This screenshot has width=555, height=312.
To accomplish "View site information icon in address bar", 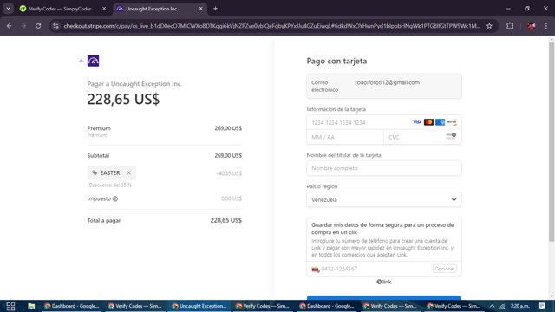I will pos(55,26).
